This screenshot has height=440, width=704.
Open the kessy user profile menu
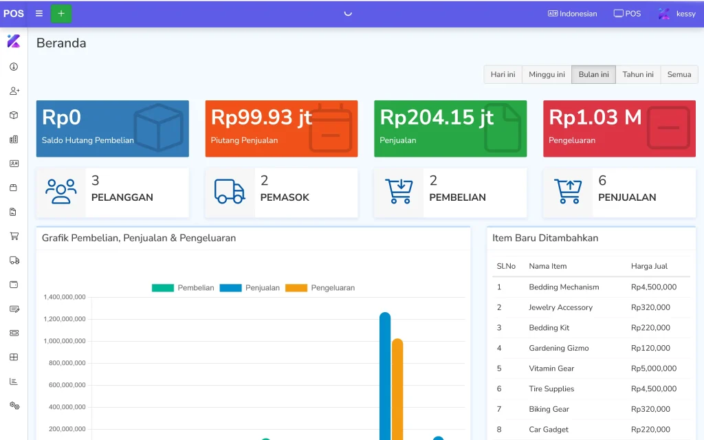(x=676, y=14)
